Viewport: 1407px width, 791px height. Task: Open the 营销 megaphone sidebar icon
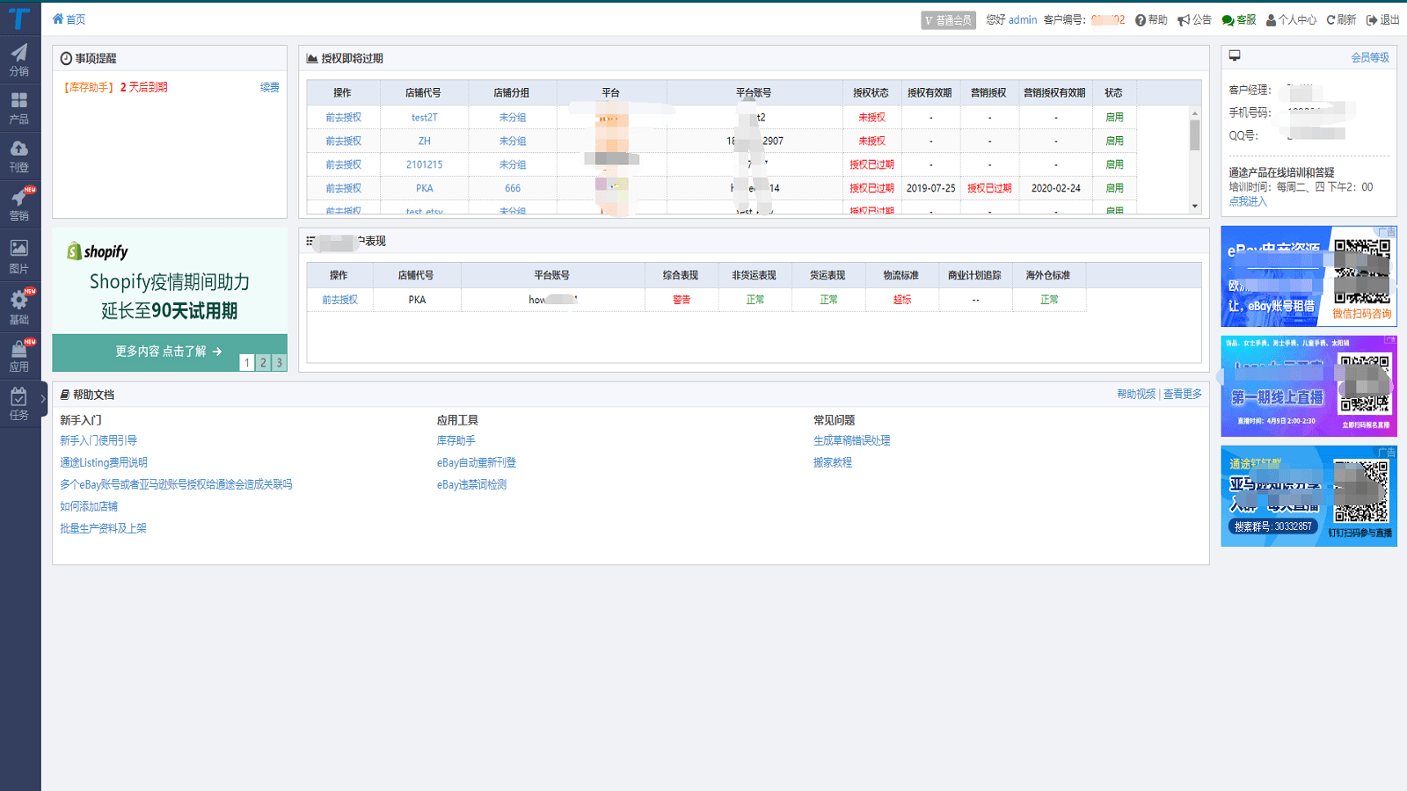click(x=19, y=203)
